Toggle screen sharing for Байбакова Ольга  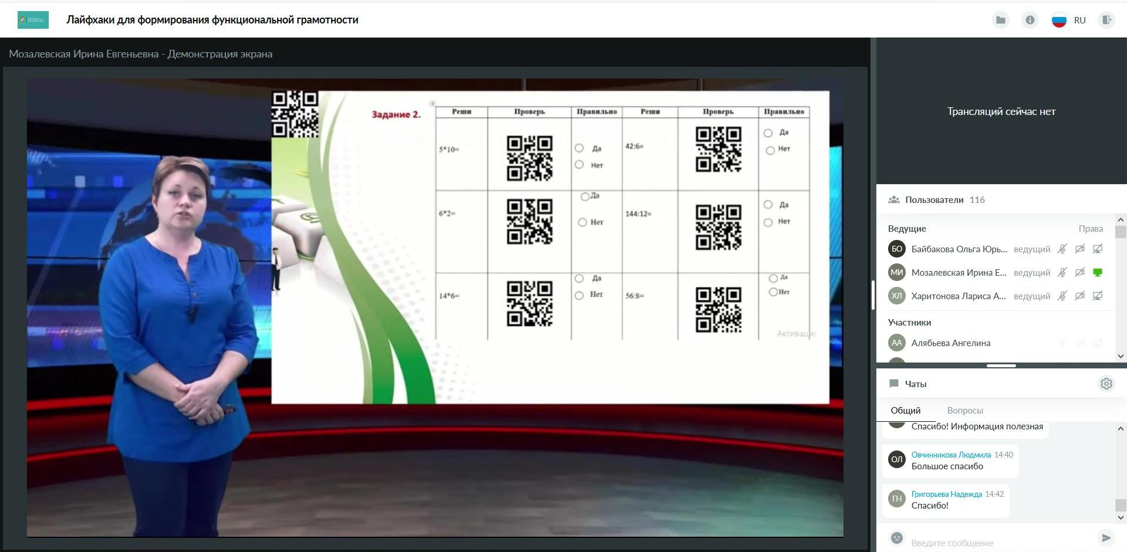point(1097,249)
